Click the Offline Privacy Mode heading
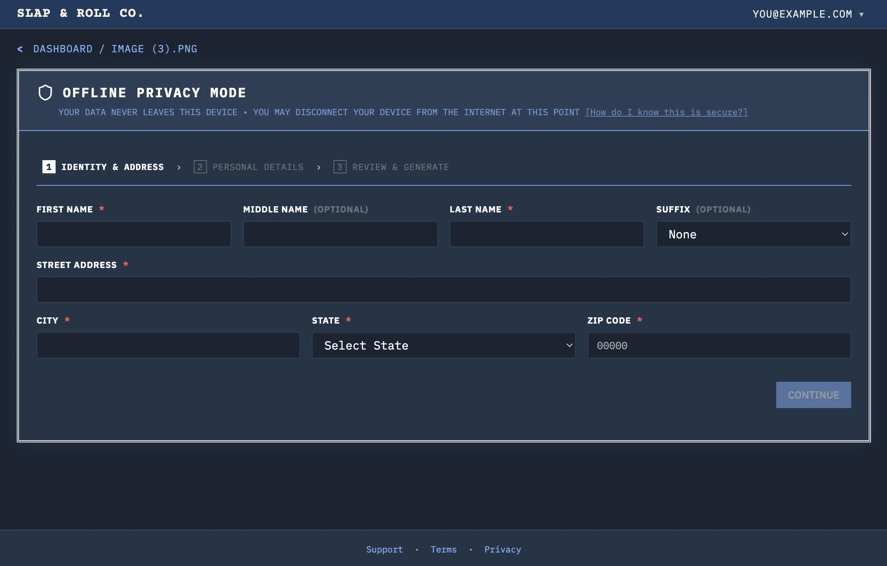Image resolution: width=887 pixels, height=566 pixels. tap(154, 93)
